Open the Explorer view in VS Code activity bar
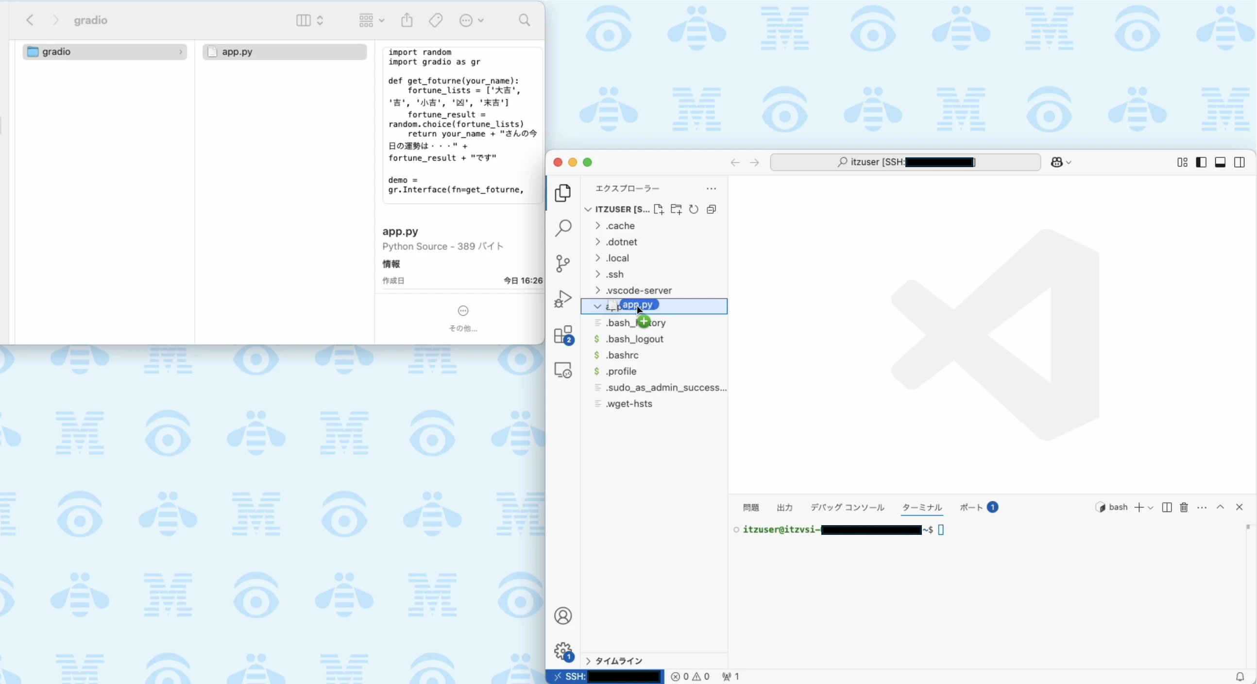The height and width of the screenshot is (684, 1257). (563, 193)
